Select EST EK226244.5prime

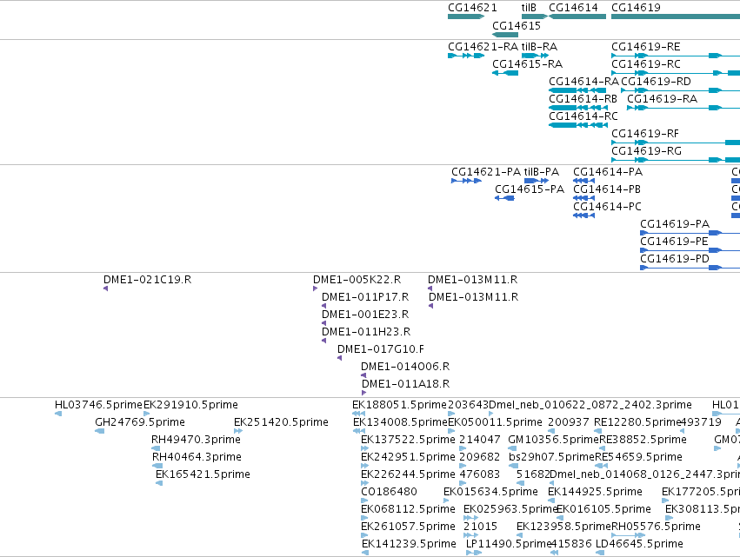pos(365,484)
